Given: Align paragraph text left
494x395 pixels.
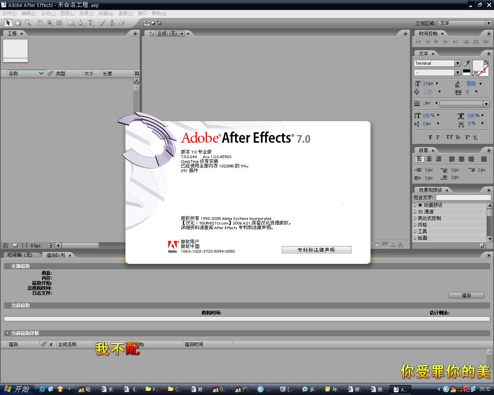Looking at the screenshot, I should pos(420,159).
